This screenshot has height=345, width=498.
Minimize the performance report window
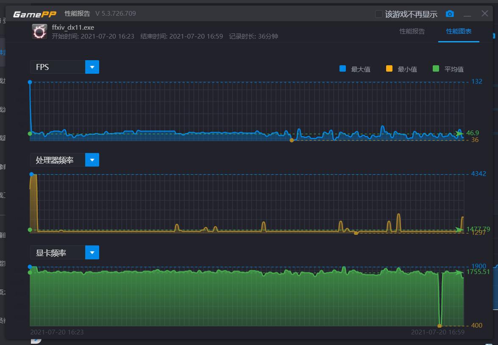tap(467, 14)
